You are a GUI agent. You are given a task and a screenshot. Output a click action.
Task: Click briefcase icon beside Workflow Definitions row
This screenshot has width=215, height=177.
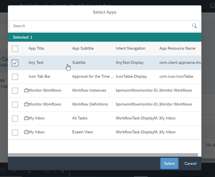[26, 104]
